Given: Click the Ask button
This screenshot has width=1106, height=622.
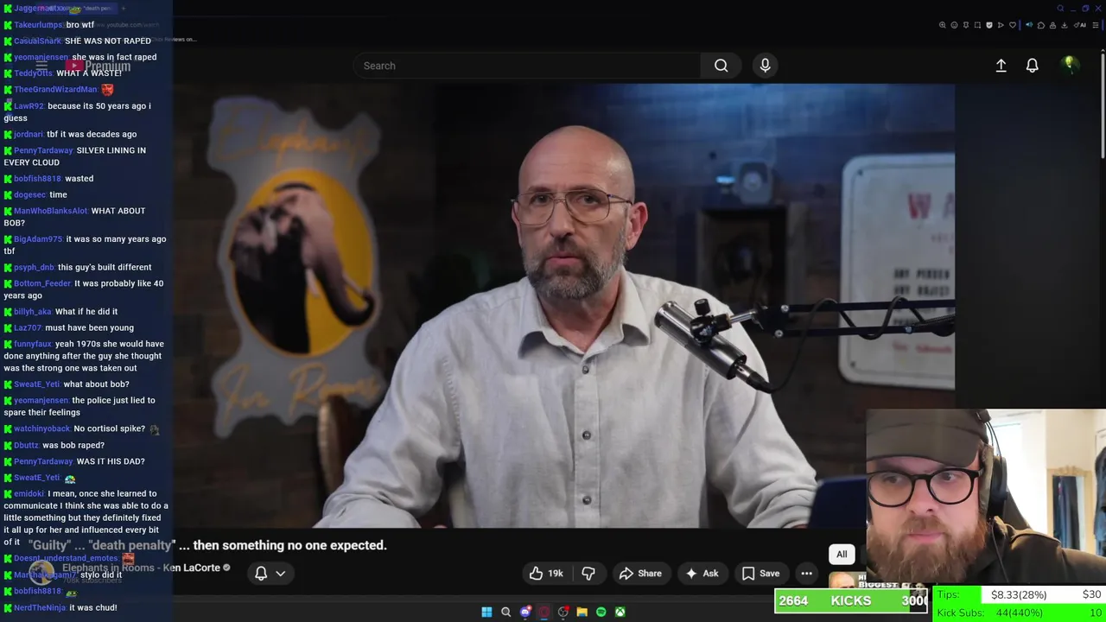Looking at the screenshot, I should [701, 573].
